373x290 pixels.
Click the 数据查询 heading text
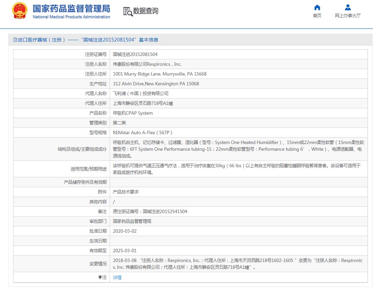[x=145, y=11]
